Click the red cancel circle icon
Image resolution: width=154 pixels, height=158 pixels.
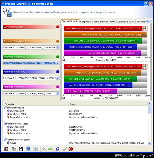tap(71, 149)
